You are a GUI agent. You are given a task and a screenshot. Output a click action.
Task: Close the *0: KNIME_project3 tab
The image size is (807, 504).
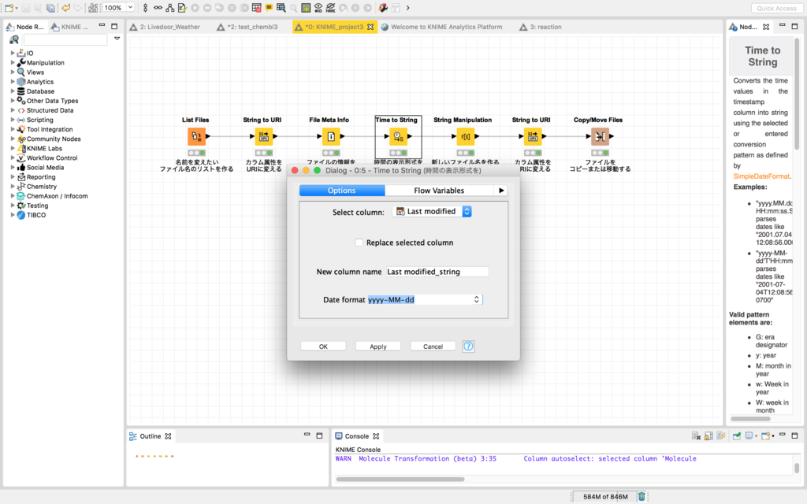(x=370, y=27)
